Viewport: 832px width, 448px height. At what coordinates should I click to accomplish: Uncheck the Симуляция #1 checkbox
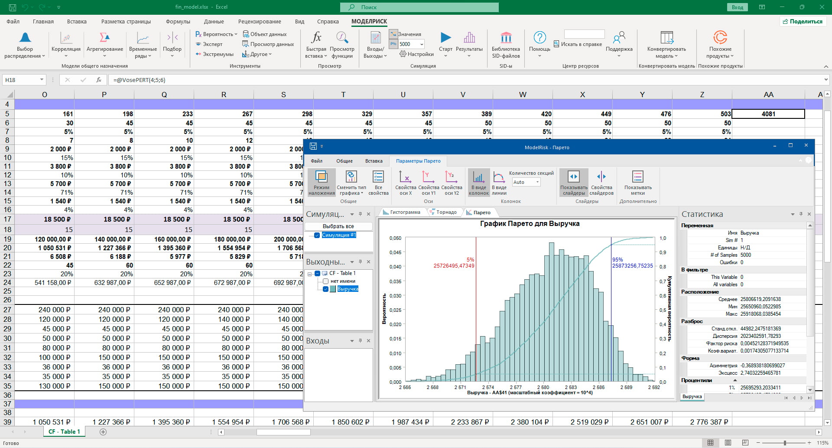pyautogui.click(x=317, y=235)
